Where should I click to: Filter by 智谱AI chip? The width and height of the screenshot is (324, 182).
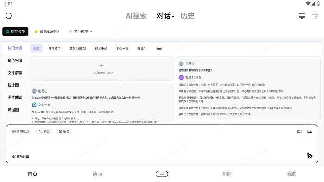142,49
